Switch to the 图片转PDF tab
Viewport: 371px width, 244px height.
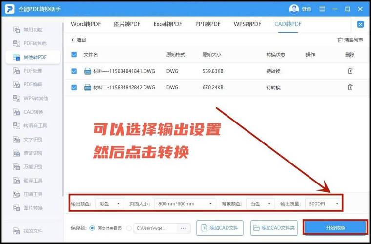[127, 24]
